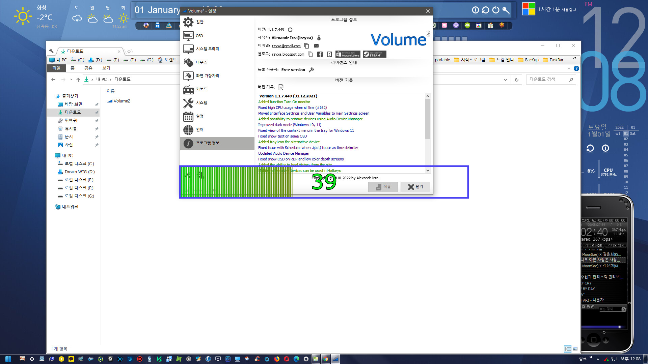Open the 파일 menu in Explorer
Screen dimensions: 648x364
(x=56, y=68)
